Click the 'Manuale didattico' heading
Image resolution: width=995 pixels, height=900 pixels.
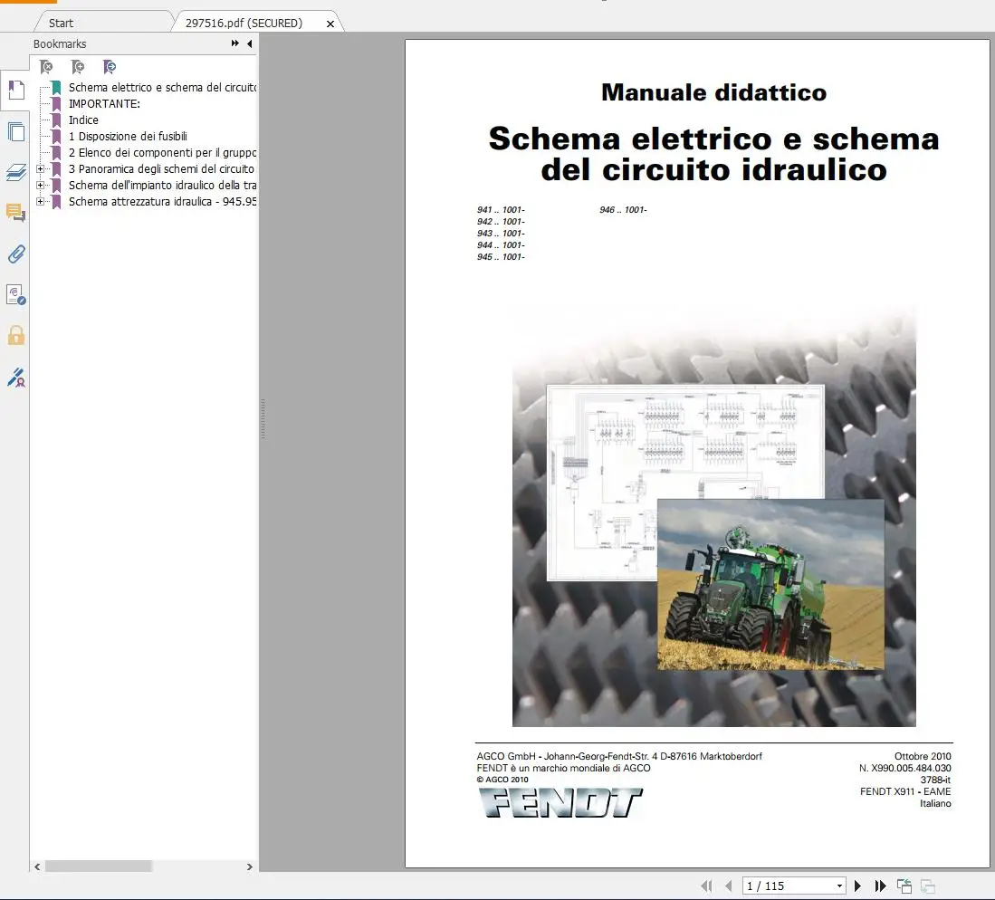714,92
